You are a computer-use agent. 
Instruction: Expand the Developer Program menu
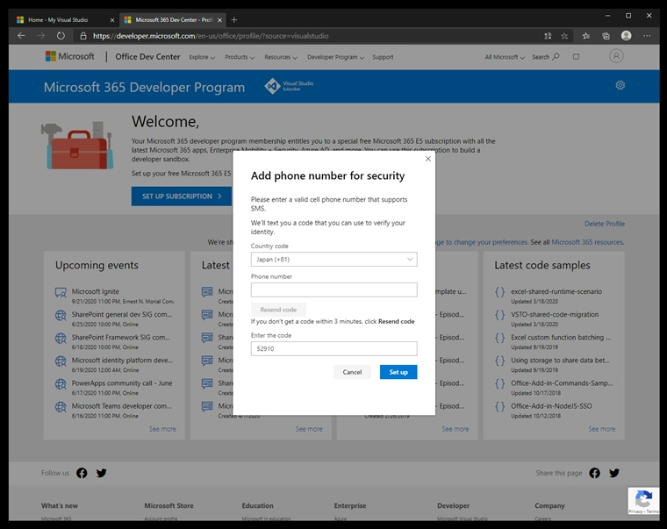coord(335,57)
